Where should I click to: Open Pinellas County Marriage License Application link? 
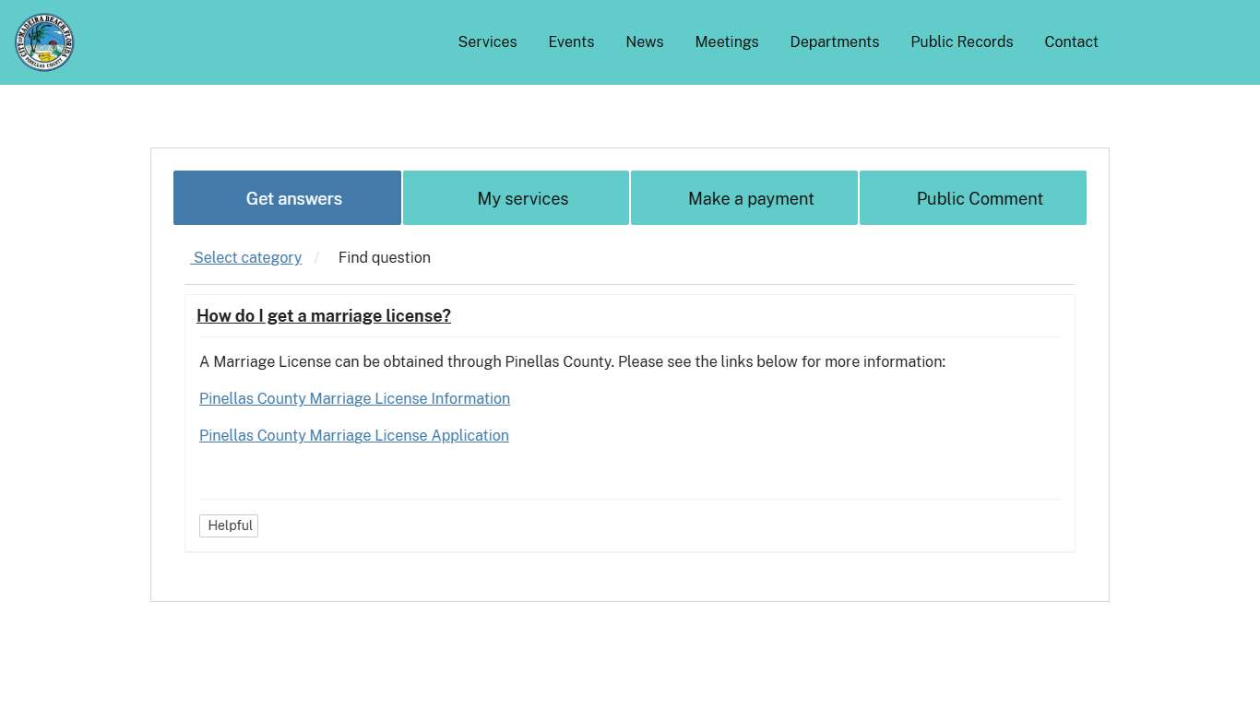[x=354, y=436]
